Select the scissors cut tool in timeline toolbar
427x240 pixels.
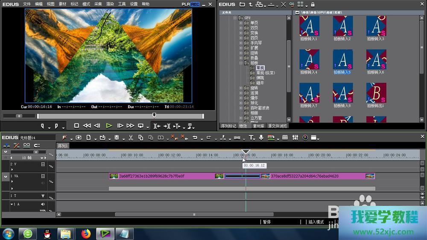click(130, 138)
